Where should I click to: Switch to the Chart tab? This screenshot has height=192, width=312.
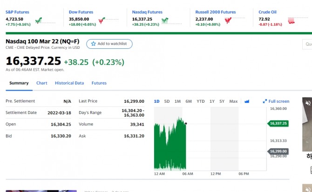42,83
